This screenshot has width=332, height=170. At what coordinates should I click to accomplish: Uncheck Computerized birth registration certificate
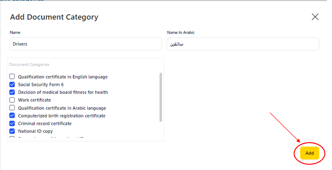12,116
